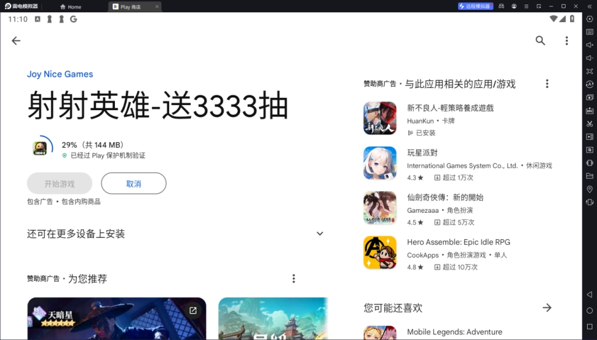Click the greyed-out 开始游戏 button
This screenshot has height=340, width=597.
coord(59,184)
